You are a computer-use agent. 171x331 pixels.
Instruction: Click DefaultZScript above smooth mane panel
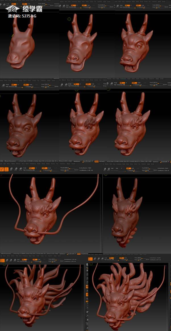(x=85, y=254)
